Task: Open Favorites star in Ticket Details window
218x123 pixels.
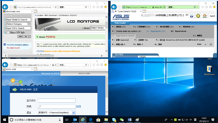Action: point(207,7)
